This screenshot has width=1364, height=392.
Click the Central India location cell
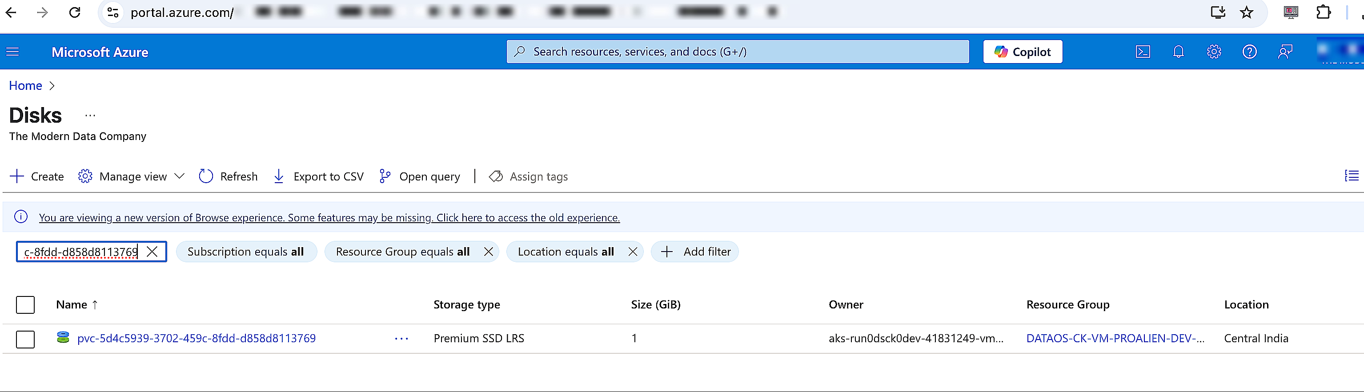tap(1256, 339)
